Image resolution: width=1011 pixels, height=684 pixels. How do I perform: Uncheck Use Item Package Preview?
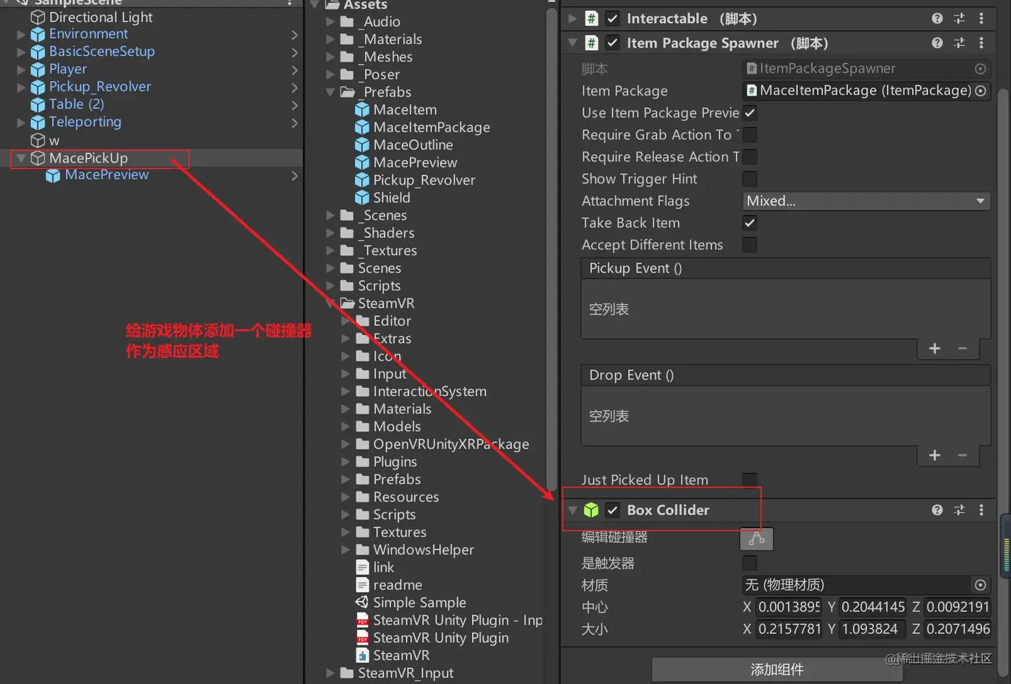pyautogui.click(x=750, y=113)
